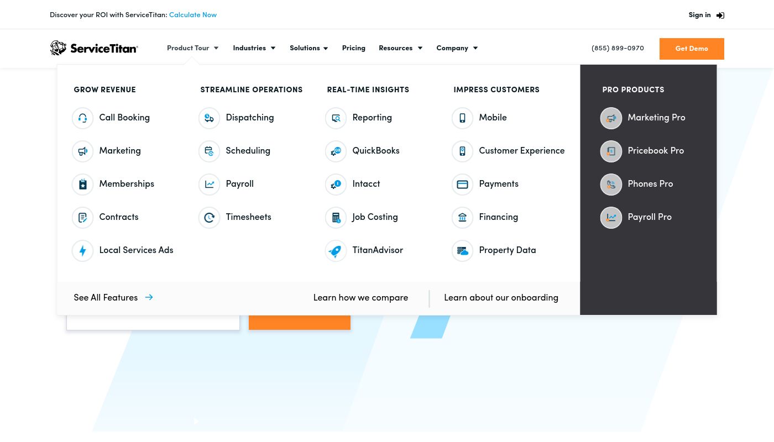The height and width of the screenshot is (442, 774).
Task: Click the Sign in arrow icon
Action: (720, 15)
